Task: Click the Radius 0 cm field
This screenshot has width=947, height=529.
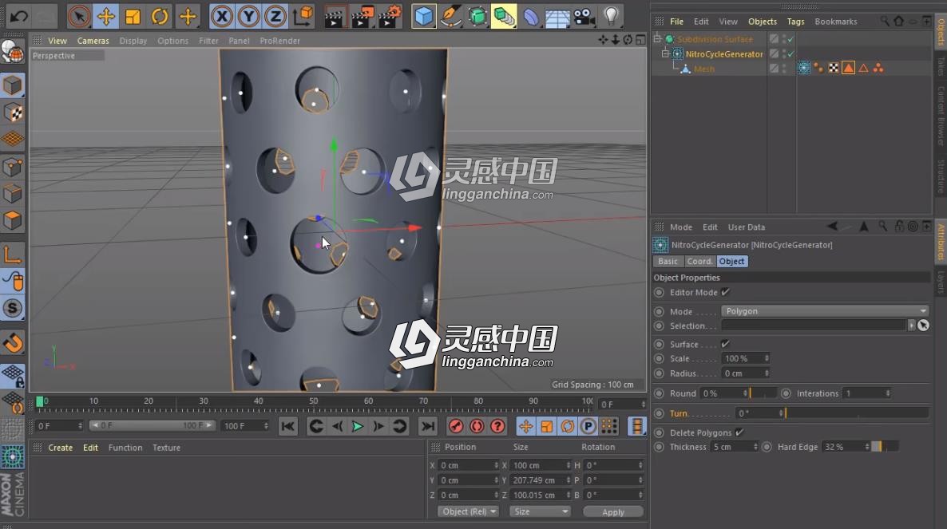Action: tap(745, 373)
